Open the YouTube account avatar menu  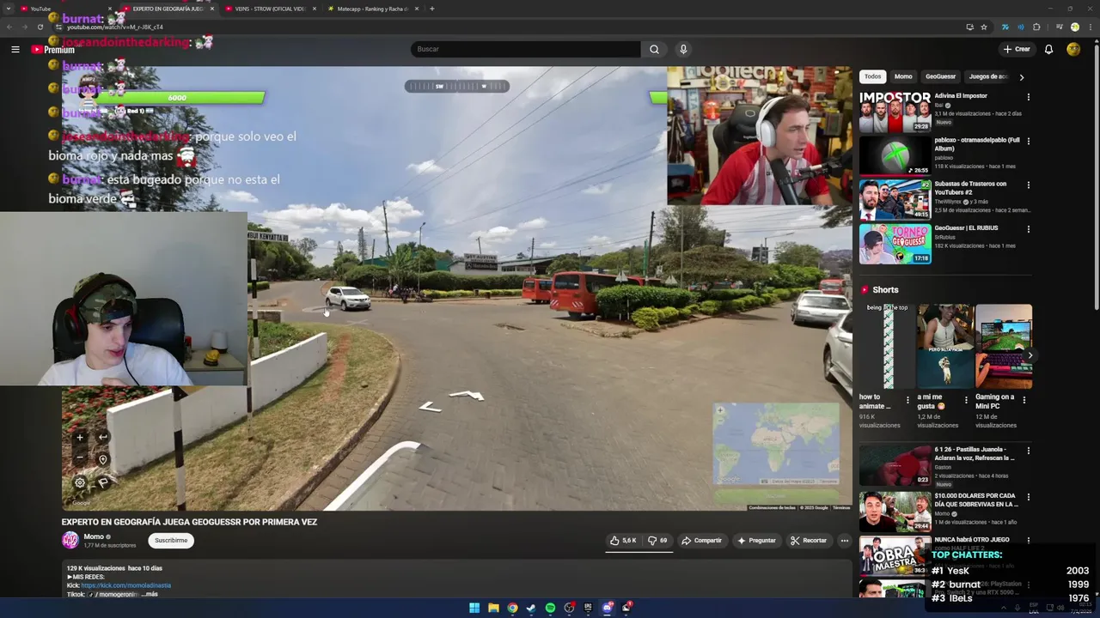1073,49
